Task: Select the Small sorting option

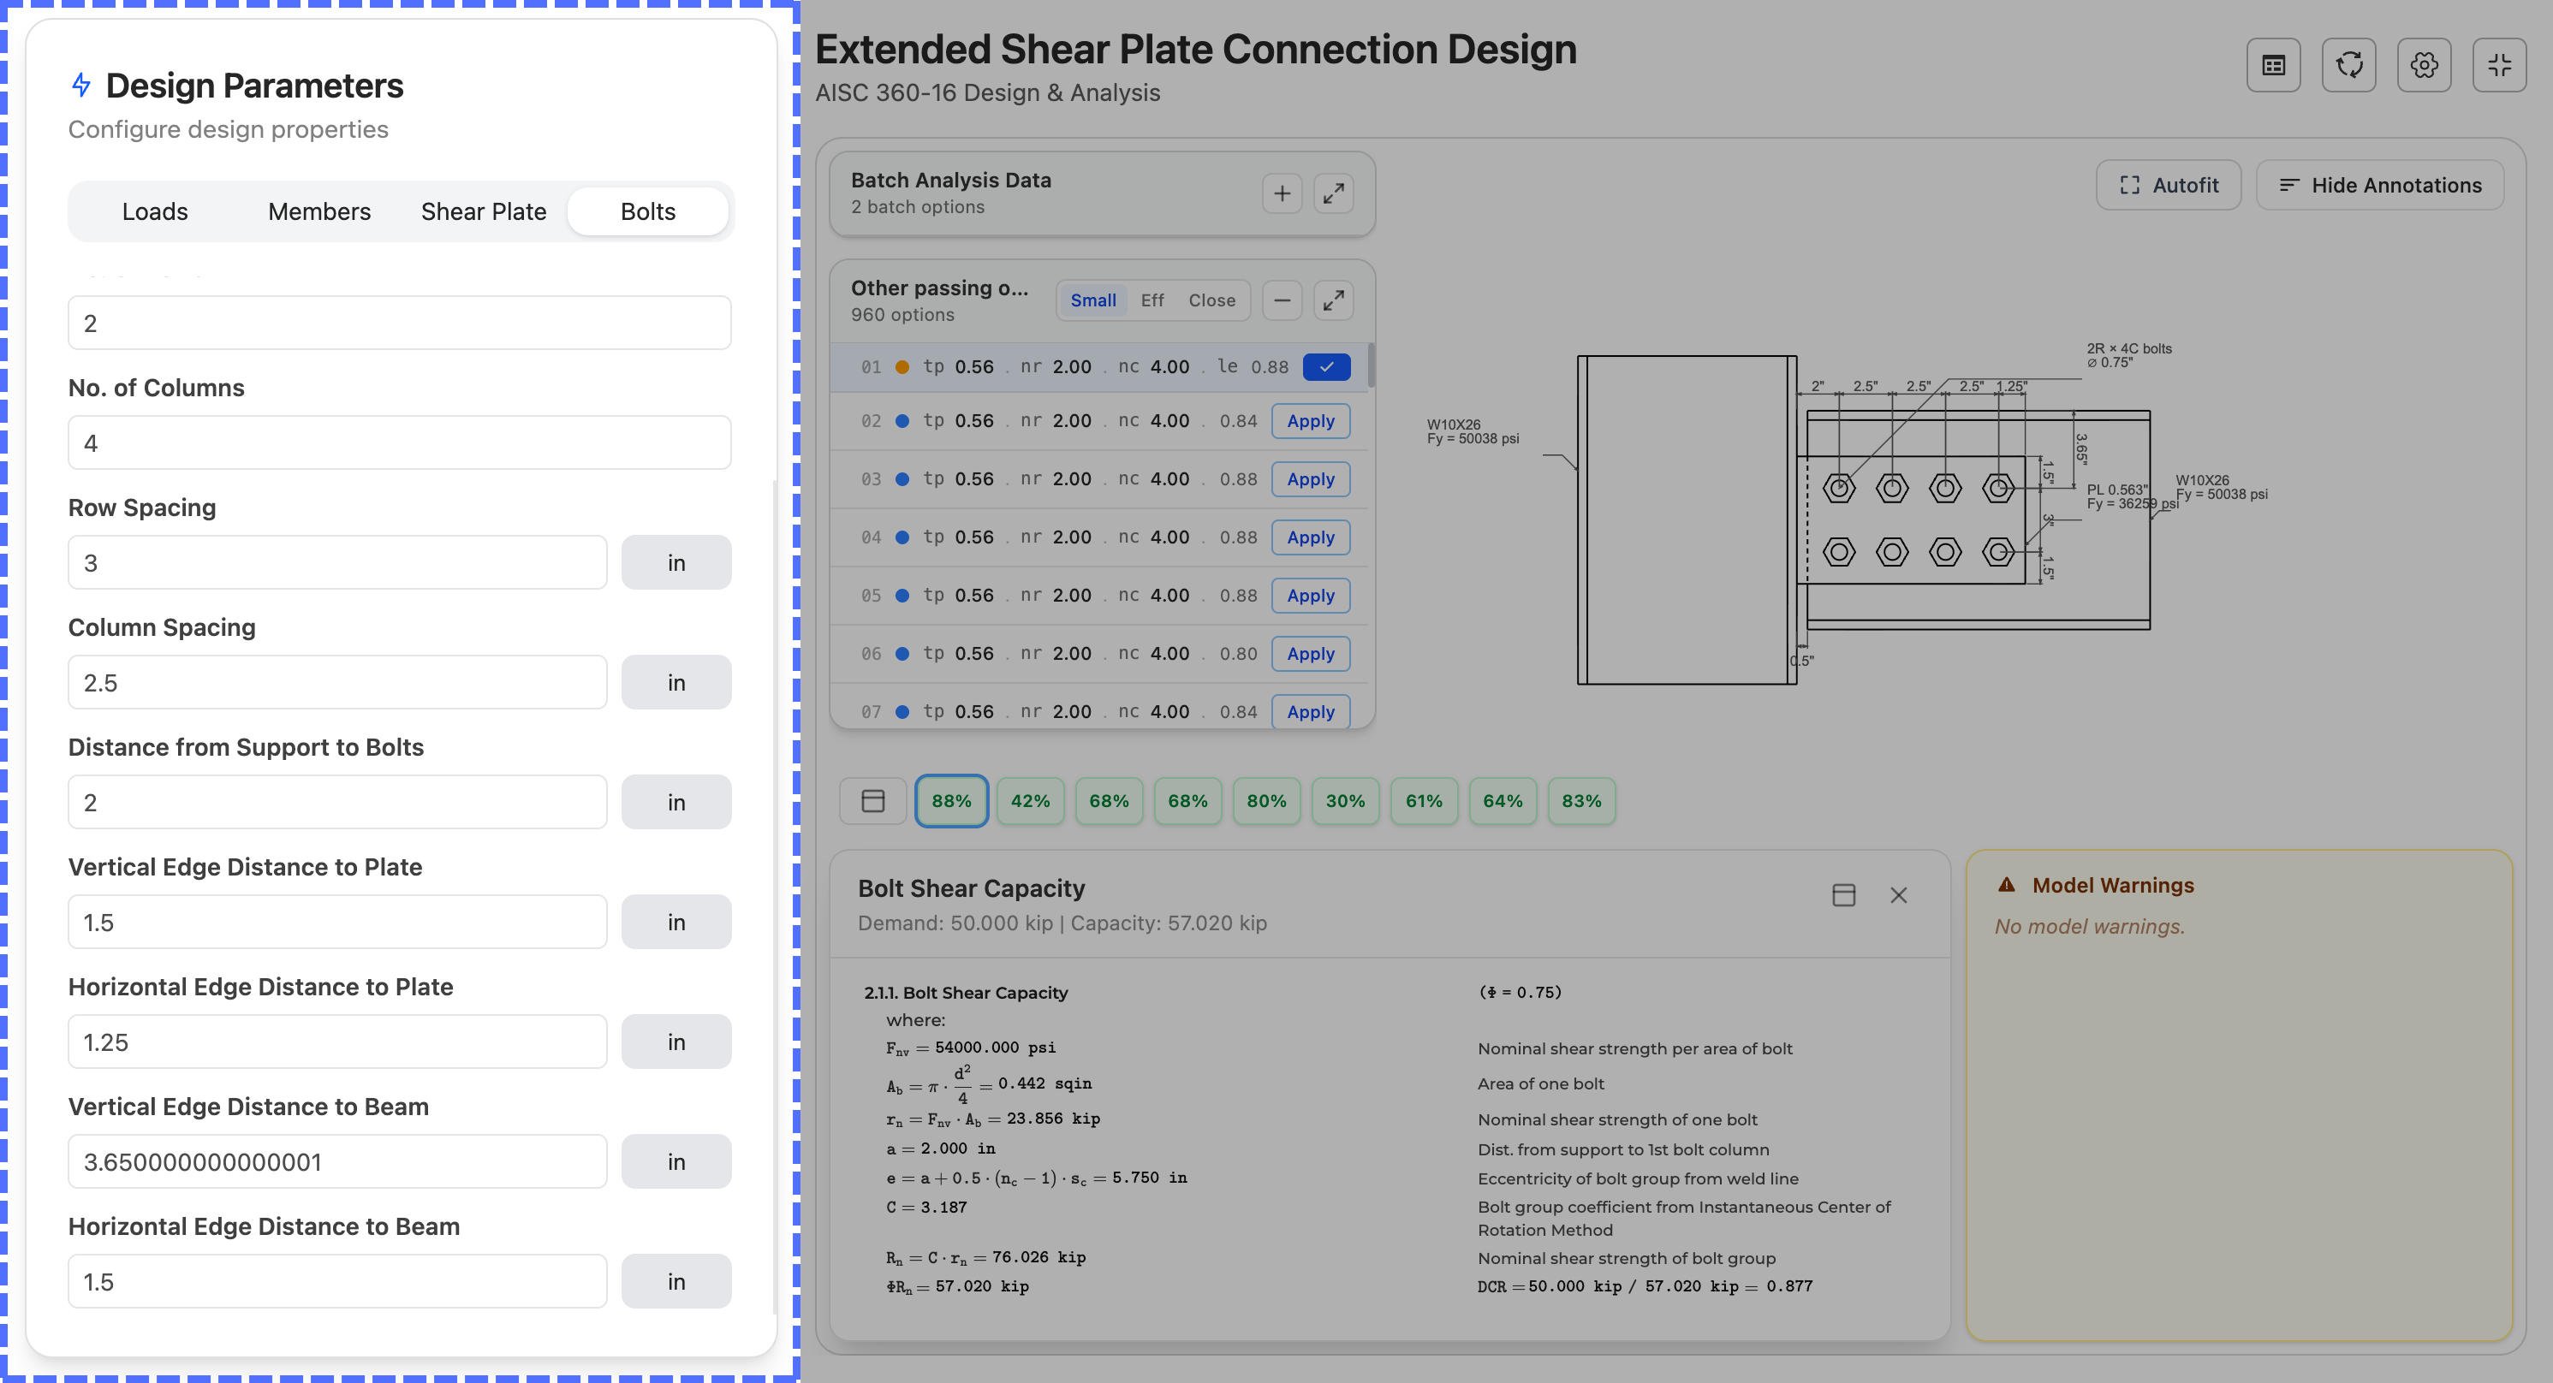Action: click(x=1093, y=300)
